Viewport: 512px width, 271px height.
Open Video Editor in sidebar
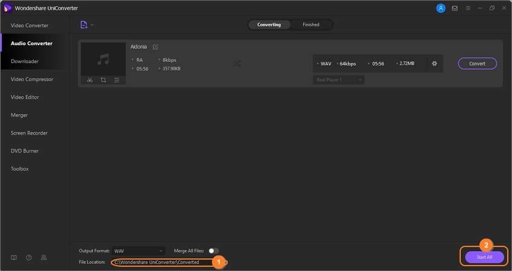(25, 97)
